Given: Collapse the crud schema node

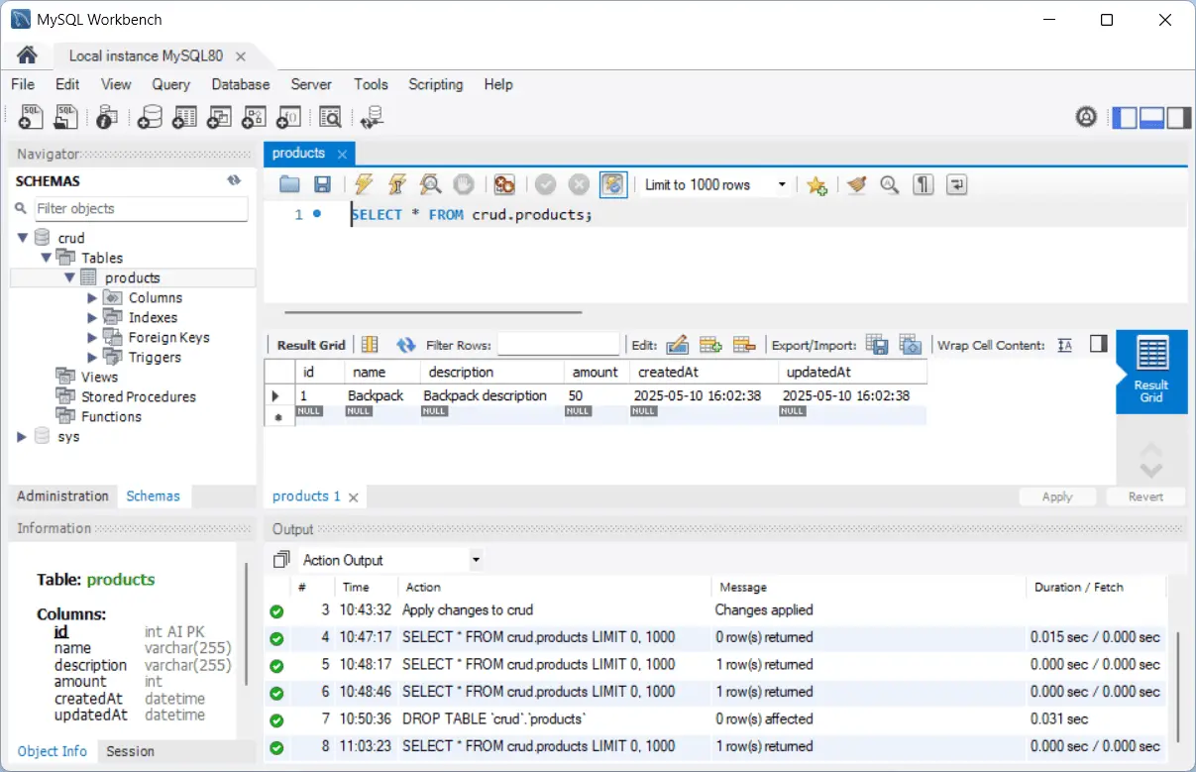Looking at the screenshot, I should point(23,238).
